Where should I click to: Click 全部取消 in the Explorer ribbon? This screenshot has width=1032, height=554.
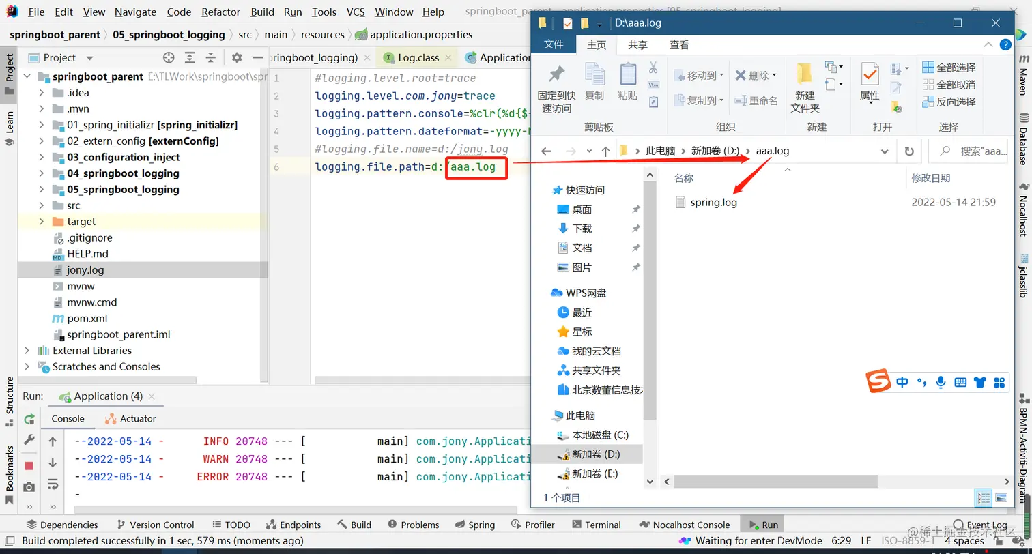click(x=949, y=85)
